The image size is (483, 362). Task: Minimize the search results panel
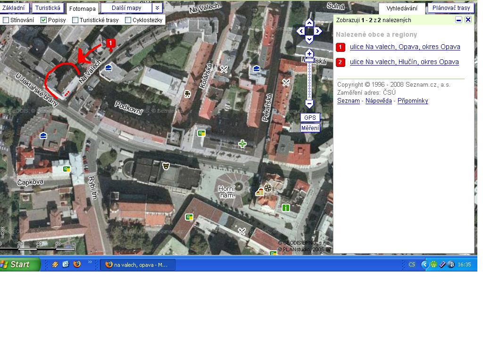pos(458,20)
